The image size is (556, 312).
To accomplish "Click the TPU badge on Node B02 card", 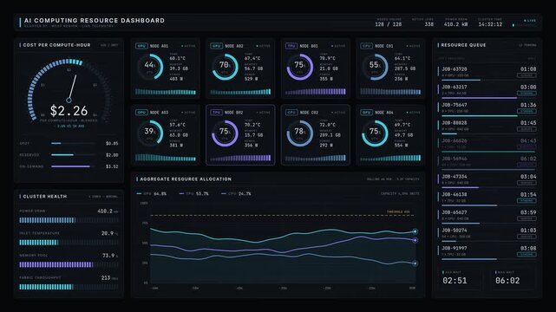I will tap(216, 113).
